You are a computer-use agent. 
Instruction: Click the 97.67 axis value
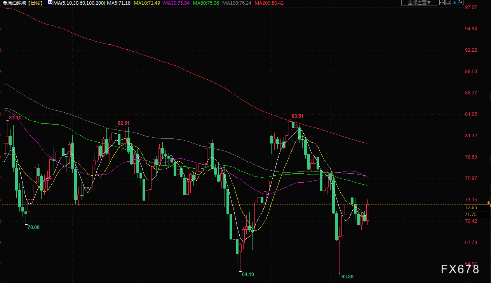coord(471,7)
